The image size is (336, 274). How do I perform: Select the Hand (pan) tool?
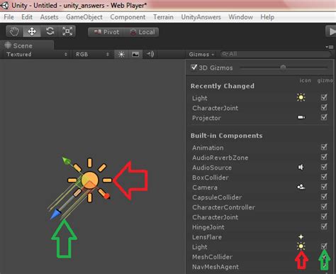14,31
